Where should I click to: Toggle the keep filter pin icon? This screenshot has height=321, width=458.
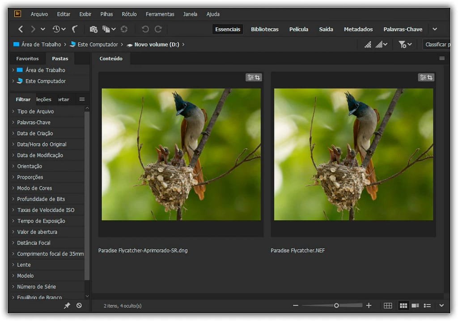click(67, 305)
